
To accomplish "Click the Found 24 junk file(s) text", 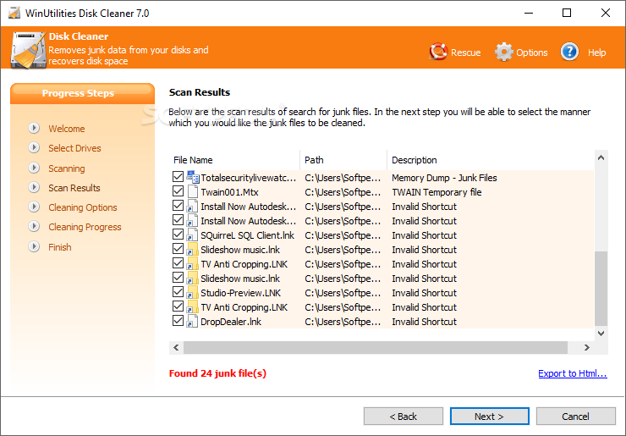I will click(217, 373).
